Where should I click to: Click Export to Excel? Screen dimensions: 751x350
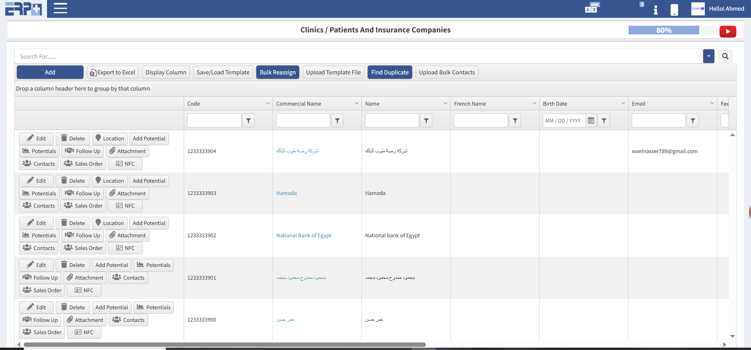(x=113, y=72)
